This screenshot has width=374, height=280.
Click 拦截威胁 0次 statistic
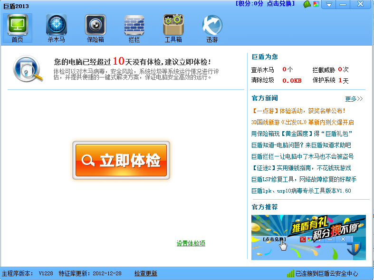(x=331, y=69)
